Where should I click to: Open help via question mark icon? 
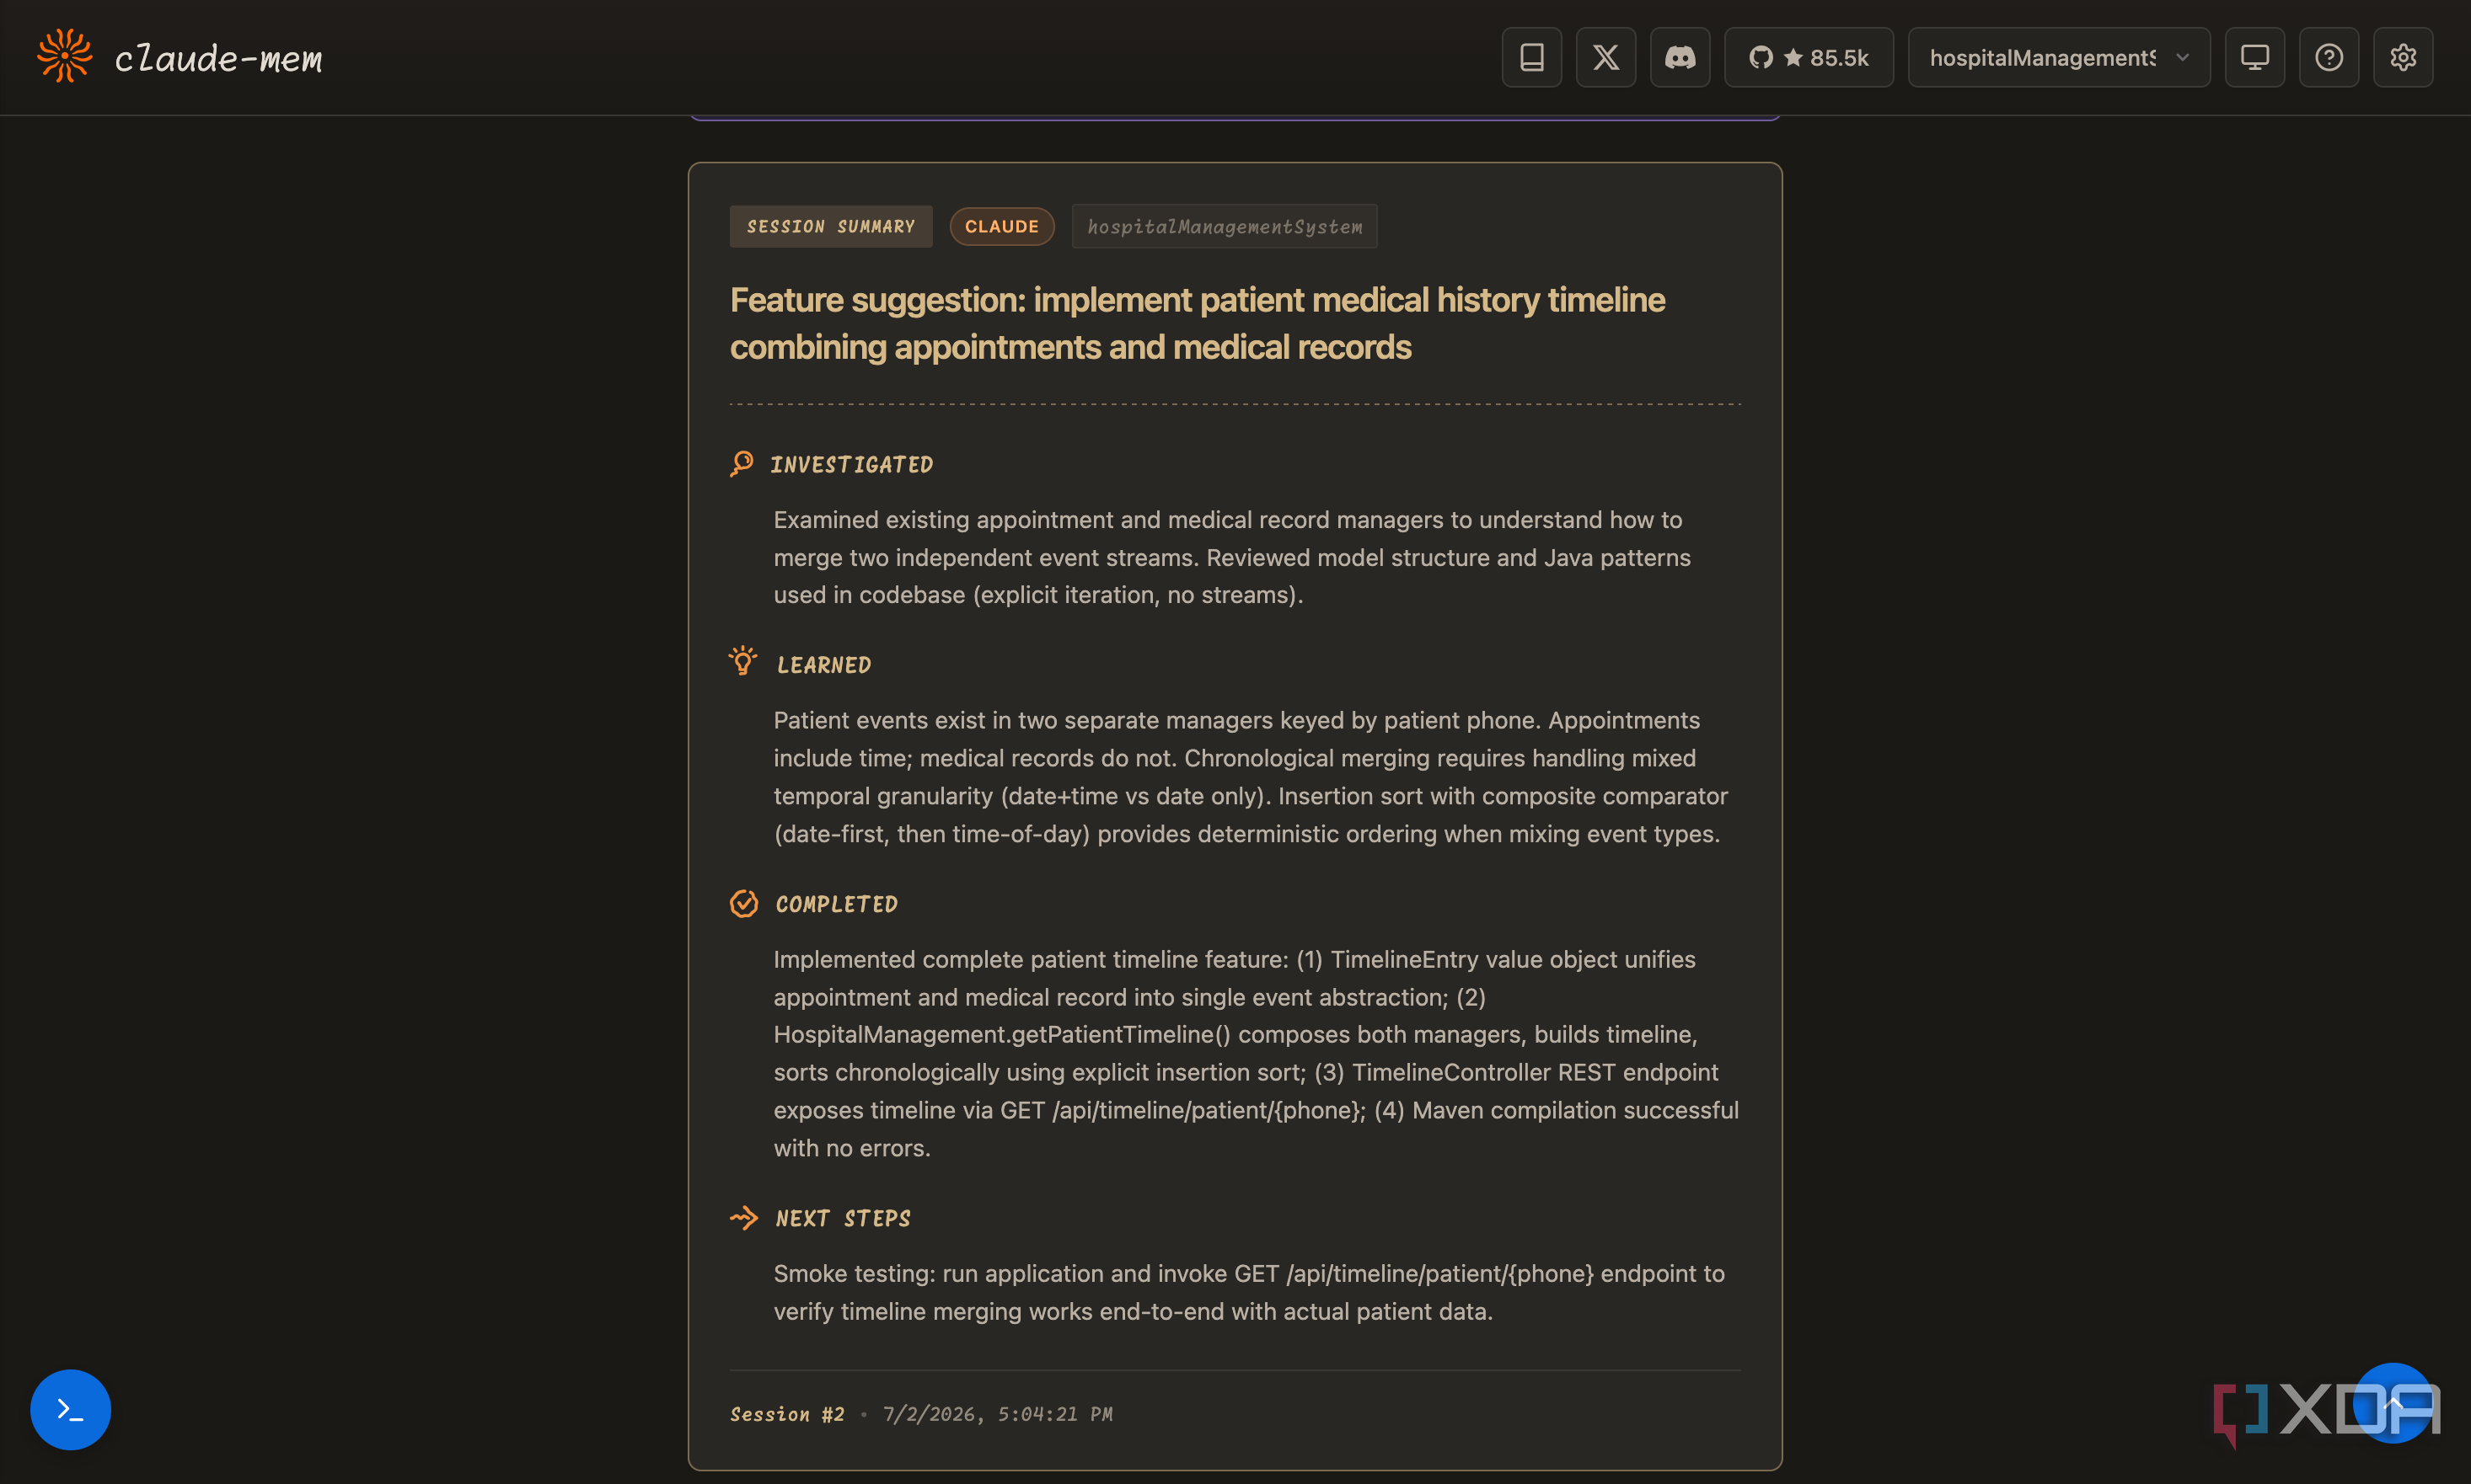pyautogui.click(x=2329, y=58)
